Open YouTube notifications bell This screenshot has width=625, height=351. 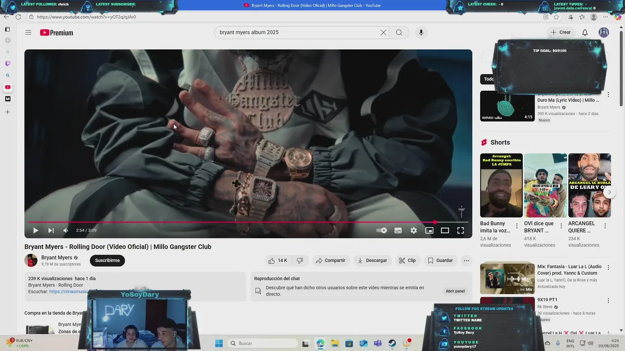point(584,33)
